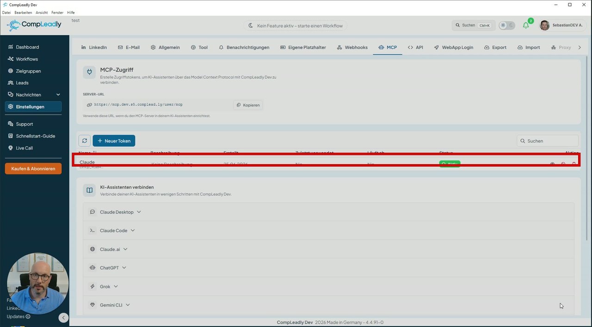Open notifications bell with badge 2
The image size is (592, 327).
526,25
